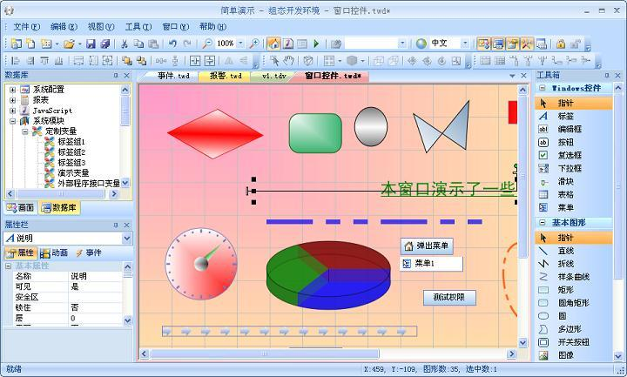Image resolution: width=627 pixels, height=377 pixels.
Task: Switch to v1.tdv tab
Action: [274, 76]
